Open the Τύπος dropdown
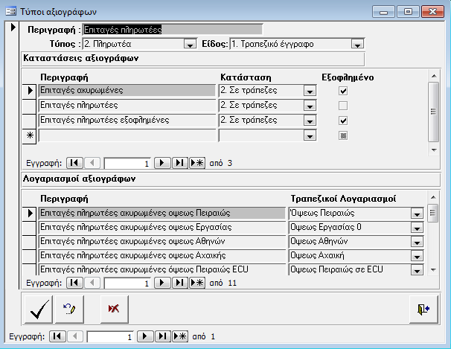 tap(190, 45)
